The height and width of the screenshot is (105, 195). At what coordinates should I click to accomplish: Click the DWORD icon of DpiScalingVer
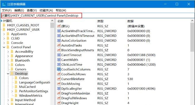pyautogui.click(x=59, y=89)
